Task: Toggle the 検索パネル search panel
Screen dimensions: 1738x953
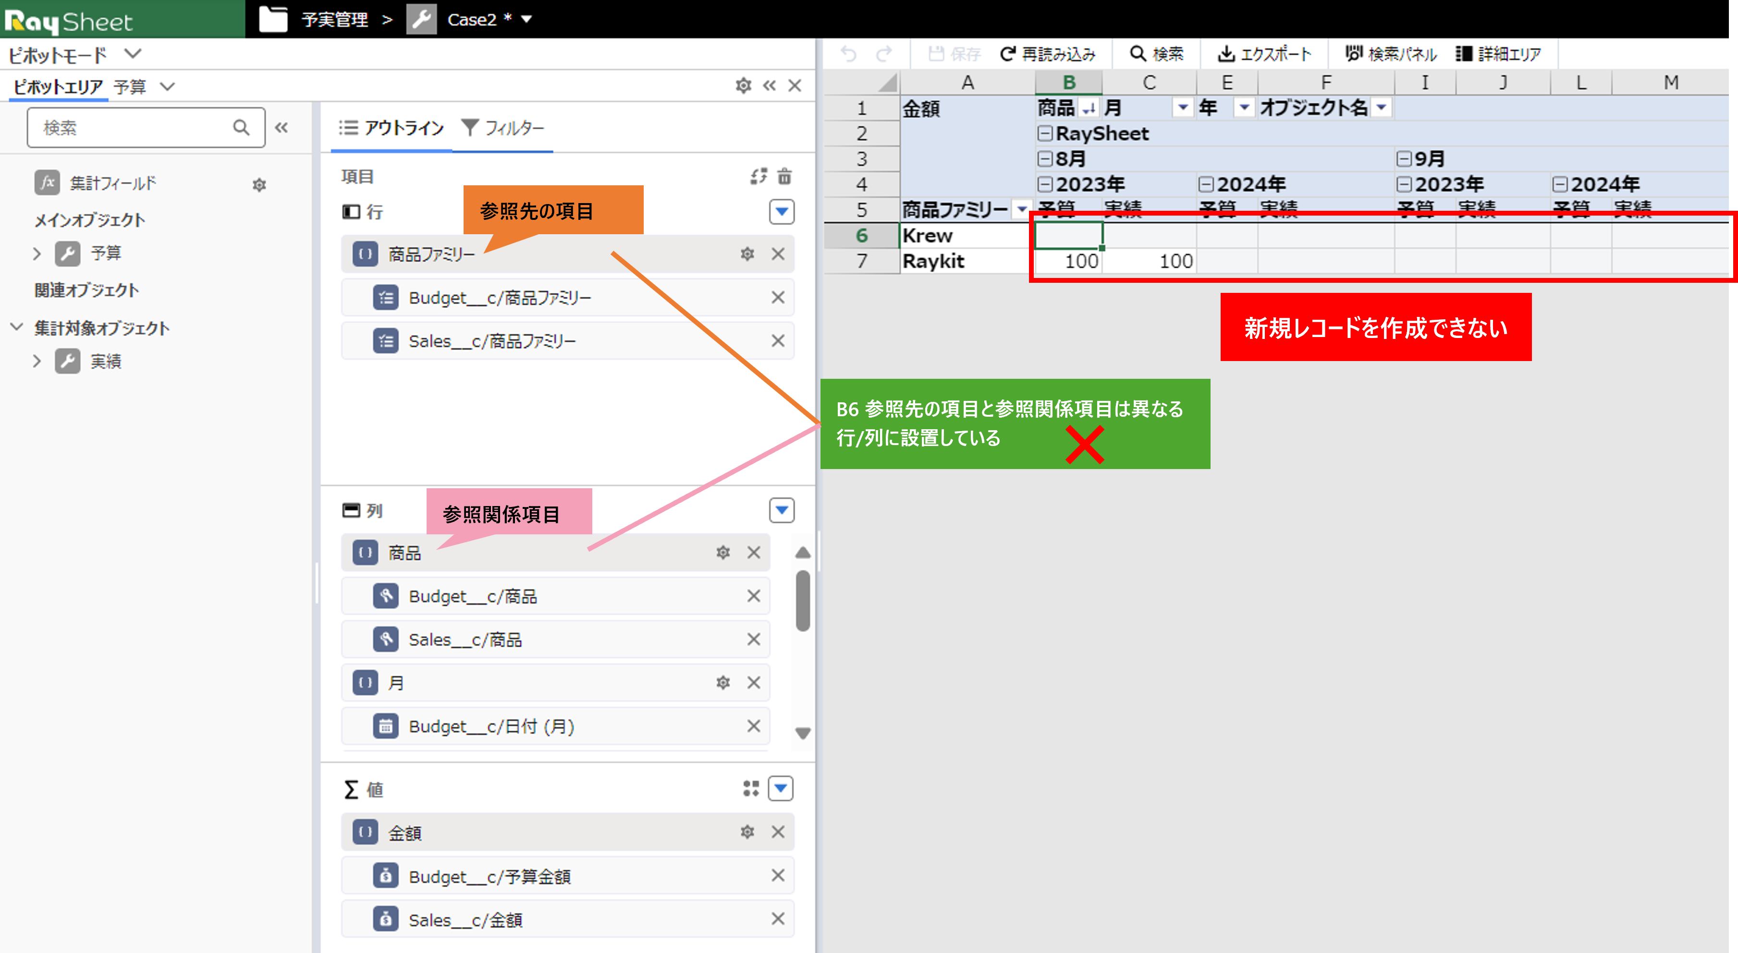Action: tap(1391, 54)
